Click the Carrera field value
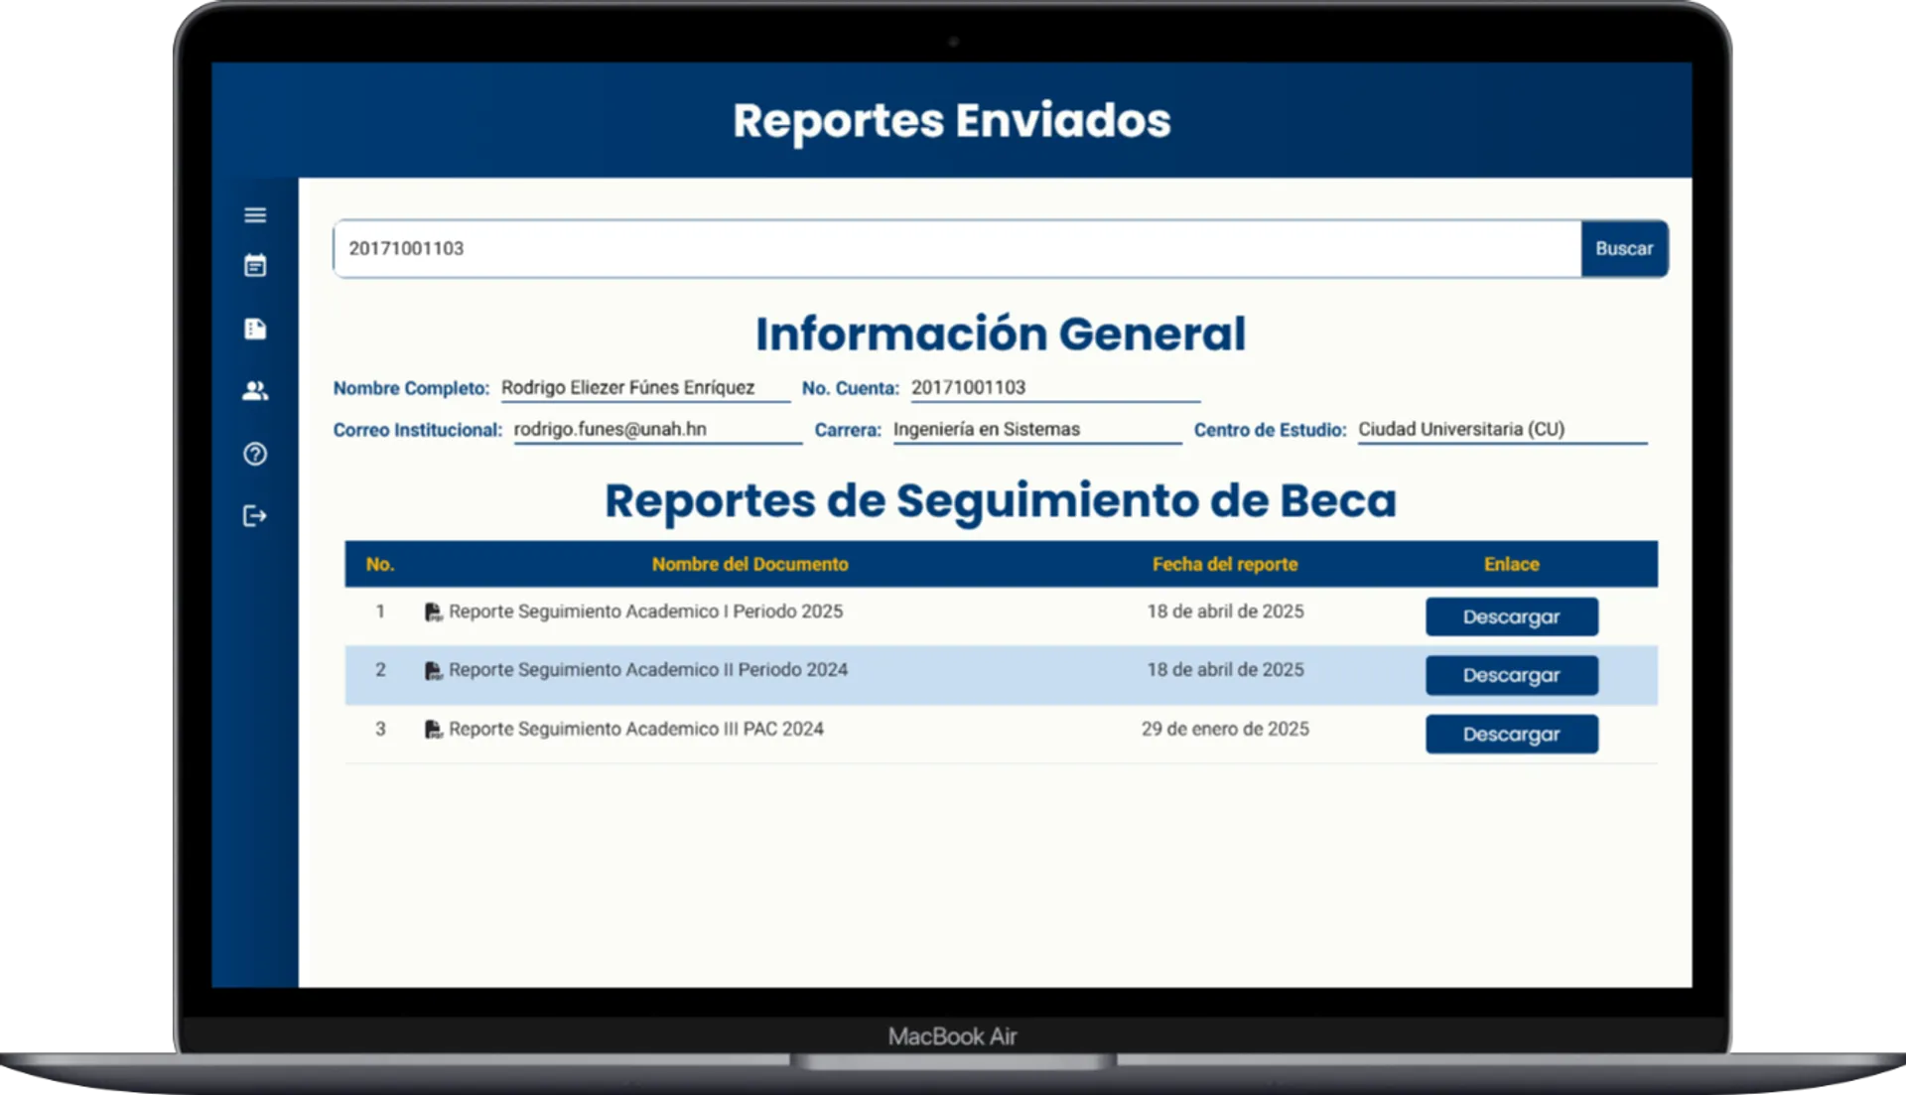 (x=1036, y=430)
